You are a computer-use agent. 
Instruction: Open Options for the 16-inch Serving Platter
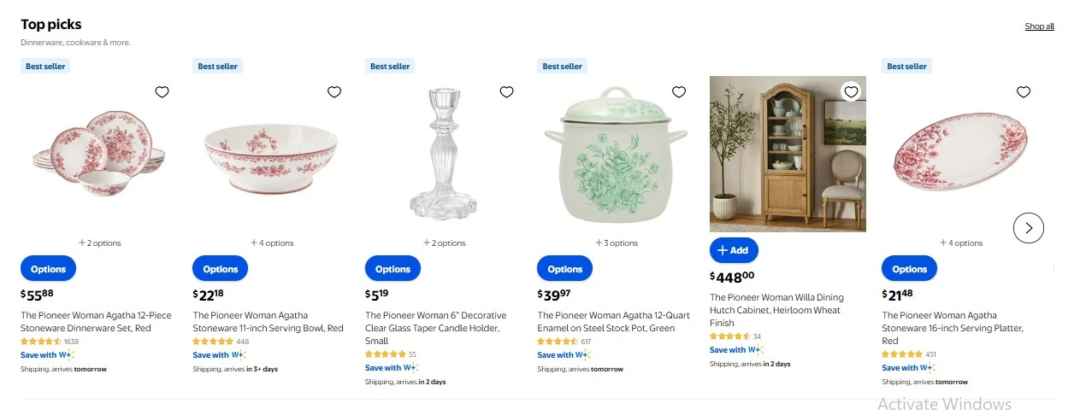pos(910,269)
